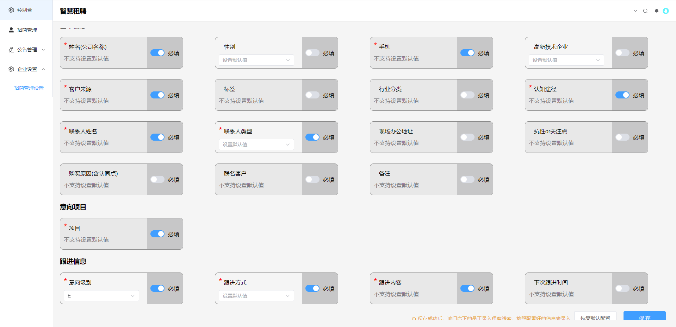Click the 企业设置 gear icon
Viewport: 676px width, 327px height.
tap(11, 69)
